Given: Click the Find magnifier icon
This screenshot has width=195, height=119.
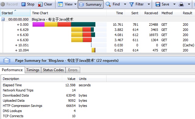Looking at the screenshot, I should (108, 4).
